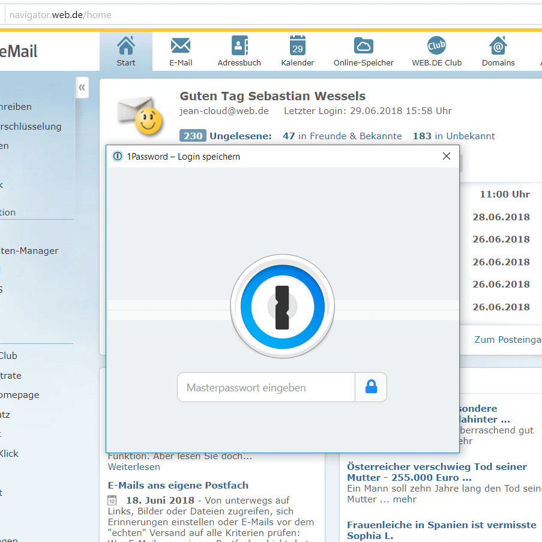Open 47 in Freunde & Bekannte
Screen dimensions: 542x542
pos(342,136)
